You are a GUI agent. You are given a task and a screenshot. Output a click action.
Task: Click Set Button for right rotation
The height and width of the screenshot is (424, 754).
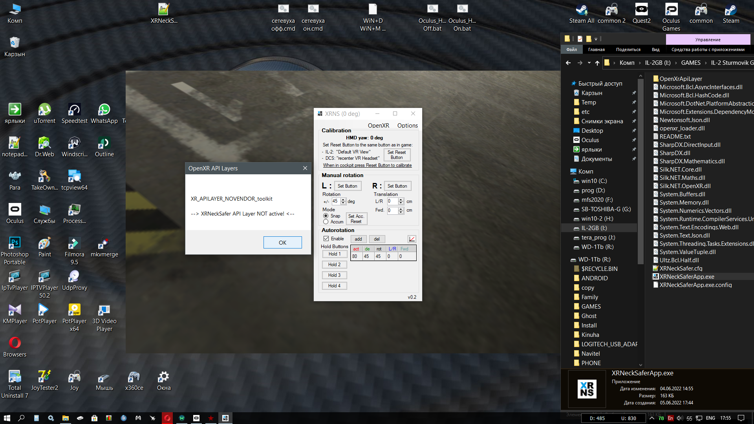point(397,186)
